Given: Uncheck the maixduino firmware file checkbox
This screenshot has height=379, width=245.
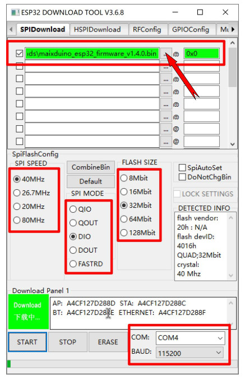Looking at the screenshot, I should (x=19, y=53).
